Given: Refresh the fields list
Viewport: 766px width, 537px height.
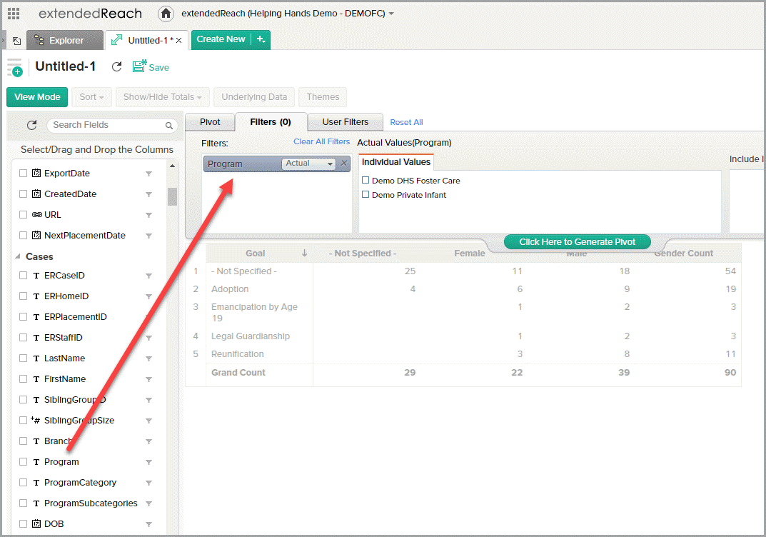Looking at the screenshot, I should tap(31, 125).
